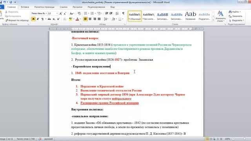Open the font name dropdown Times New Roman

coord(46,13)
